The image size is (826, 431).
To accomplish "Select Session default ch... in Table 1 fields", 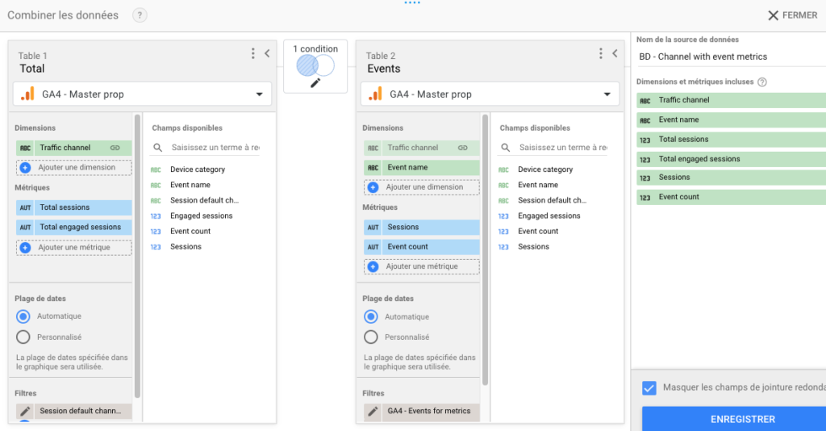I will (x=204, y=200).
